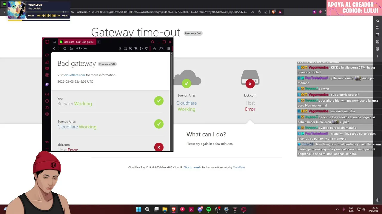Reload the page in Opera GX
This screenshot has width=382, height=214.
[65, 48]
